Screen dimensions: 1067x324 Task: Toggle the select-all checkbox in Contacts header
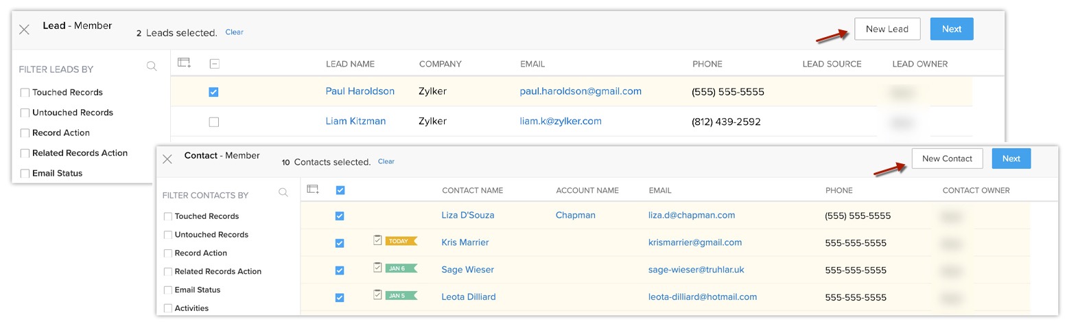(340, 190)
